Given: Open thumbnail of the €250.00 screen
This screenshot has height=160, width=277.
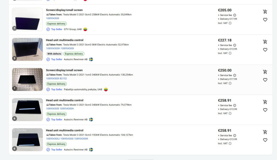Looking at the screenshot, I should pos(27,79).
